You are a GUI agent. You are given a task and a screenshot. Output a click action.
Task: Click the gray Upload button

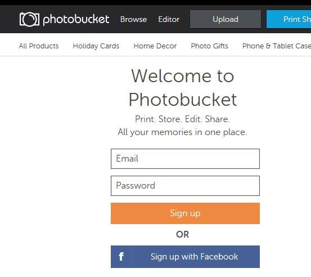226,19
